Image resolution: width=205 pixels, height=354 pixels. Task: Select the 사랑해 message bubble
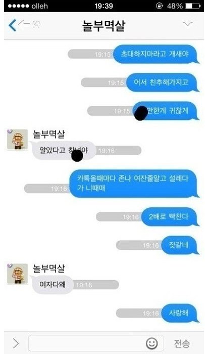180,313
